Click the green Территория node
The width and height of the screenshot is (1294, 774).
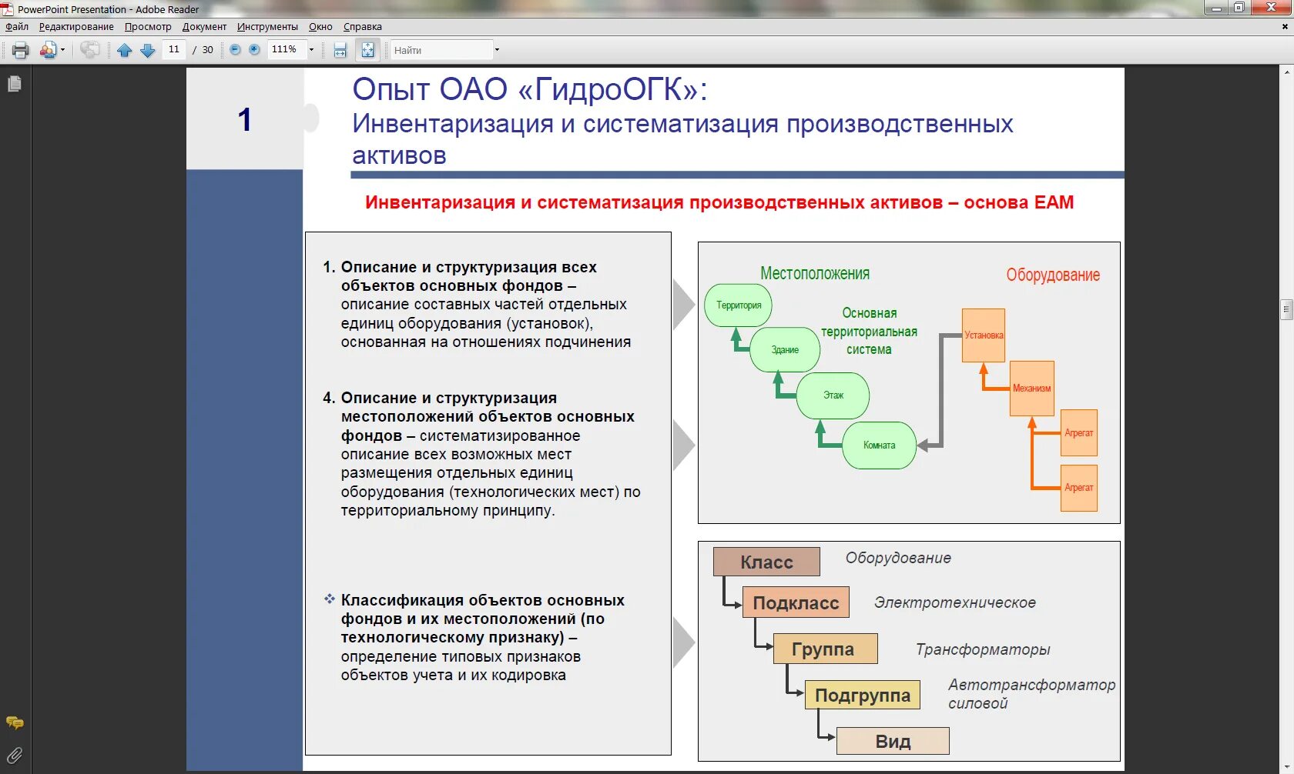point(739,305)
